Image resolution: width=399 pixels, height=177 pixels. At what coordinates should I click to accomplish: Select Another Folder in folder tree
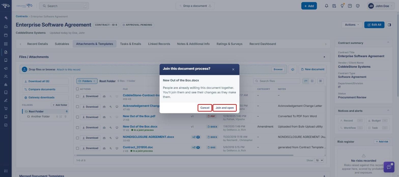click(40, 117)
